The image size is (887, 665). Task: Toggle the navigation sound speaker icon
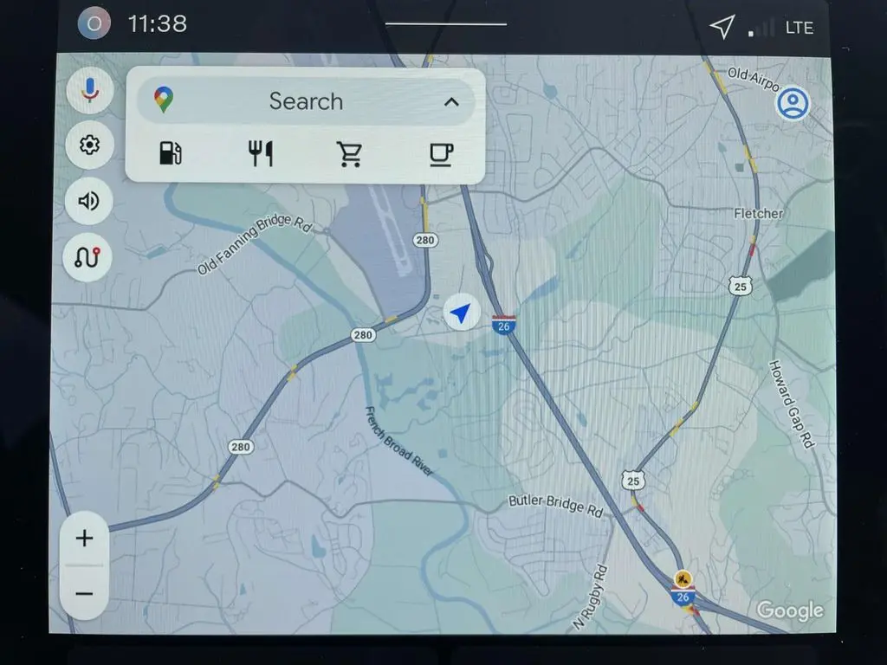click(88, 201)
